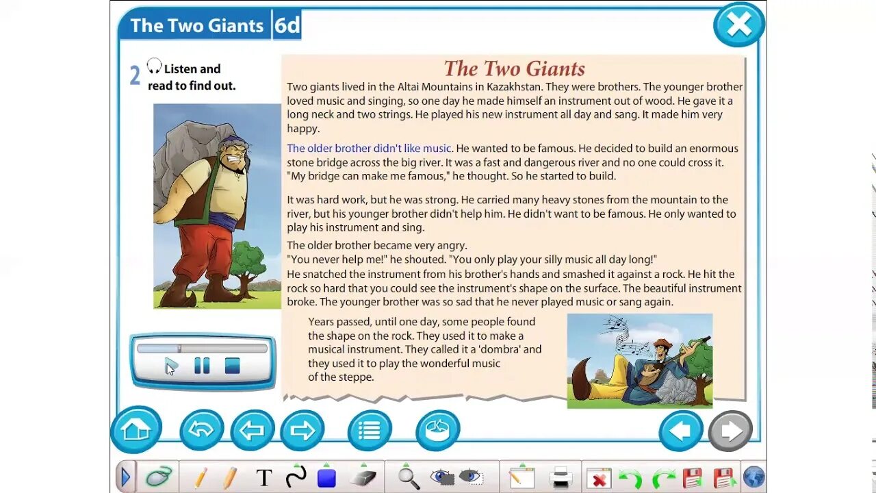Toggle the spotlight reveal eye tool
This screenshot has height=493, width=876.
[x=441, y=477]
